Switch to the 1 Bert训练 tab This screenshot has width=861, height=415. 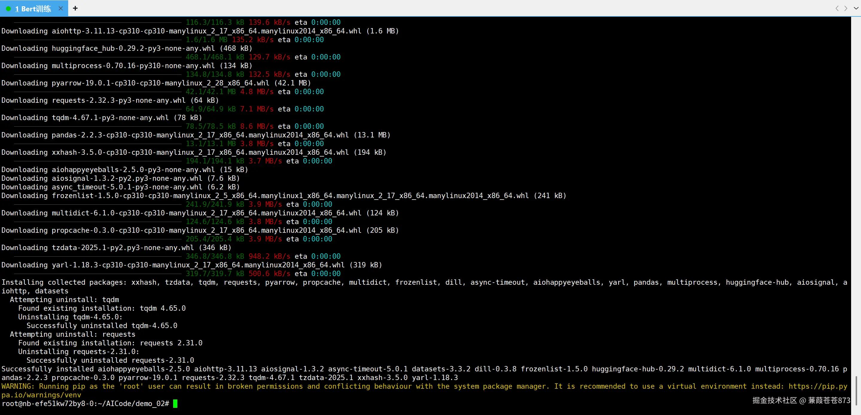coord(33,9)
